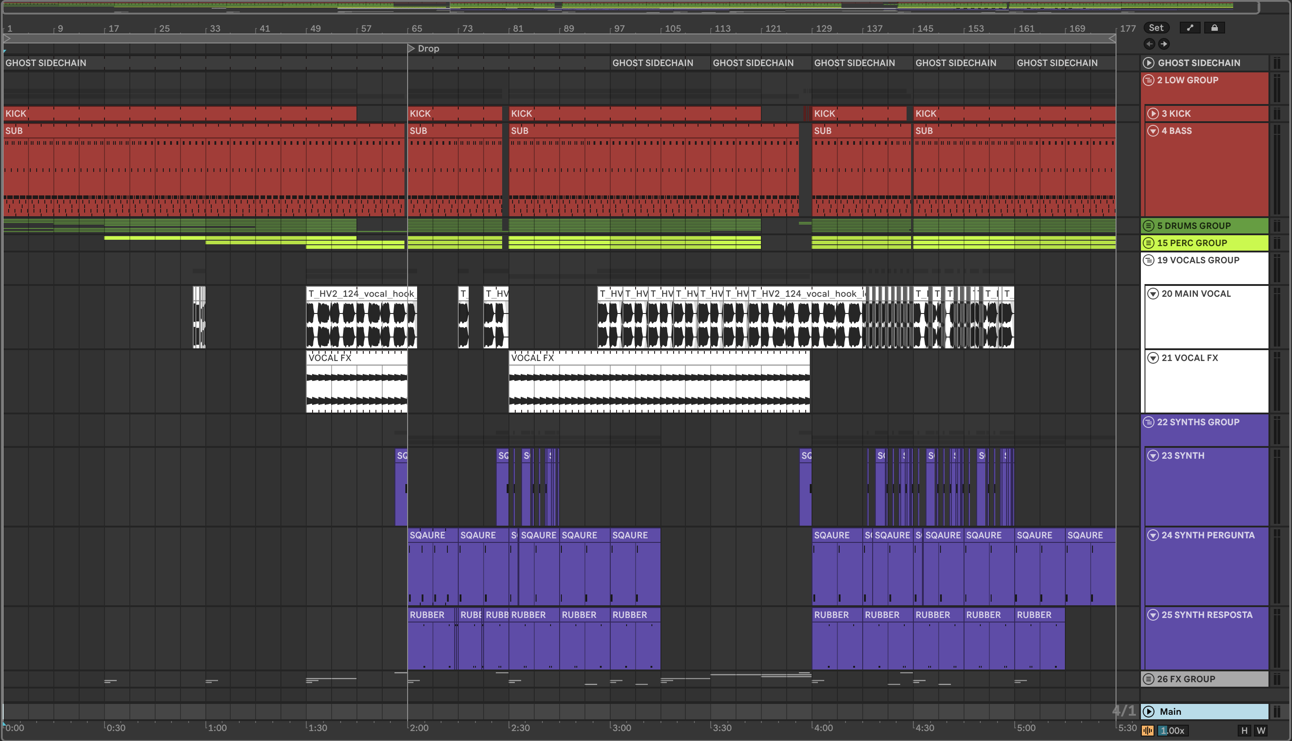Collapse the 4 BASS track
Viewport: 1292px width, 741px height.
tap(1153, 131)
